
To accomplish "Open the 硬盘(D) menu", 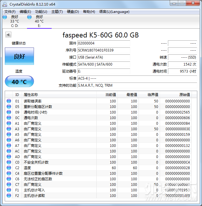I will pyautogui.click(x=73, y=12).
